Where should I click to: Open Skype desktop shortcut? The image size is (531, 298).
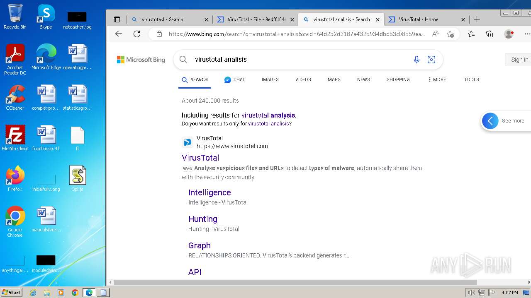46,17
